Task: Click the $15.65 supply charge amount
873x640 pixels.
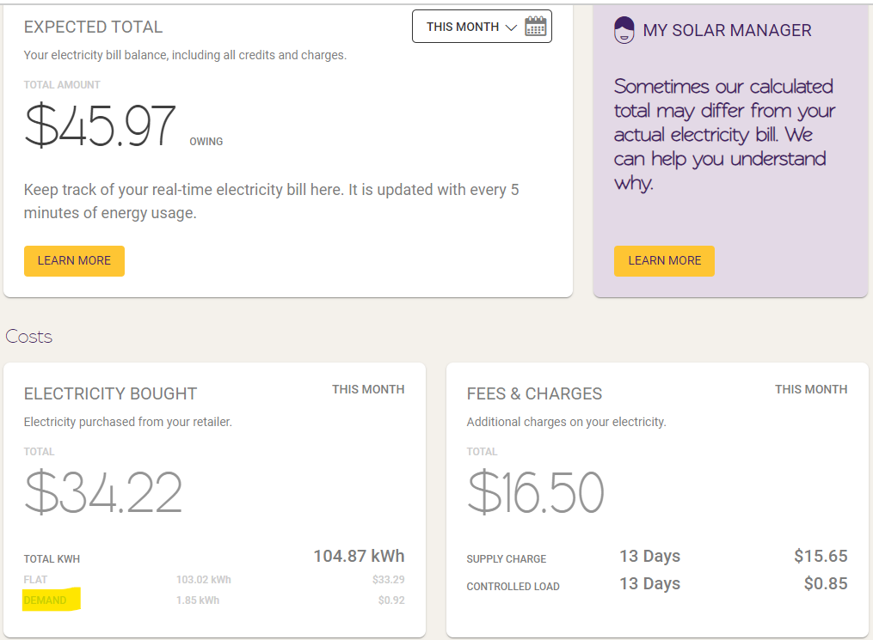Action: point(821,556)
